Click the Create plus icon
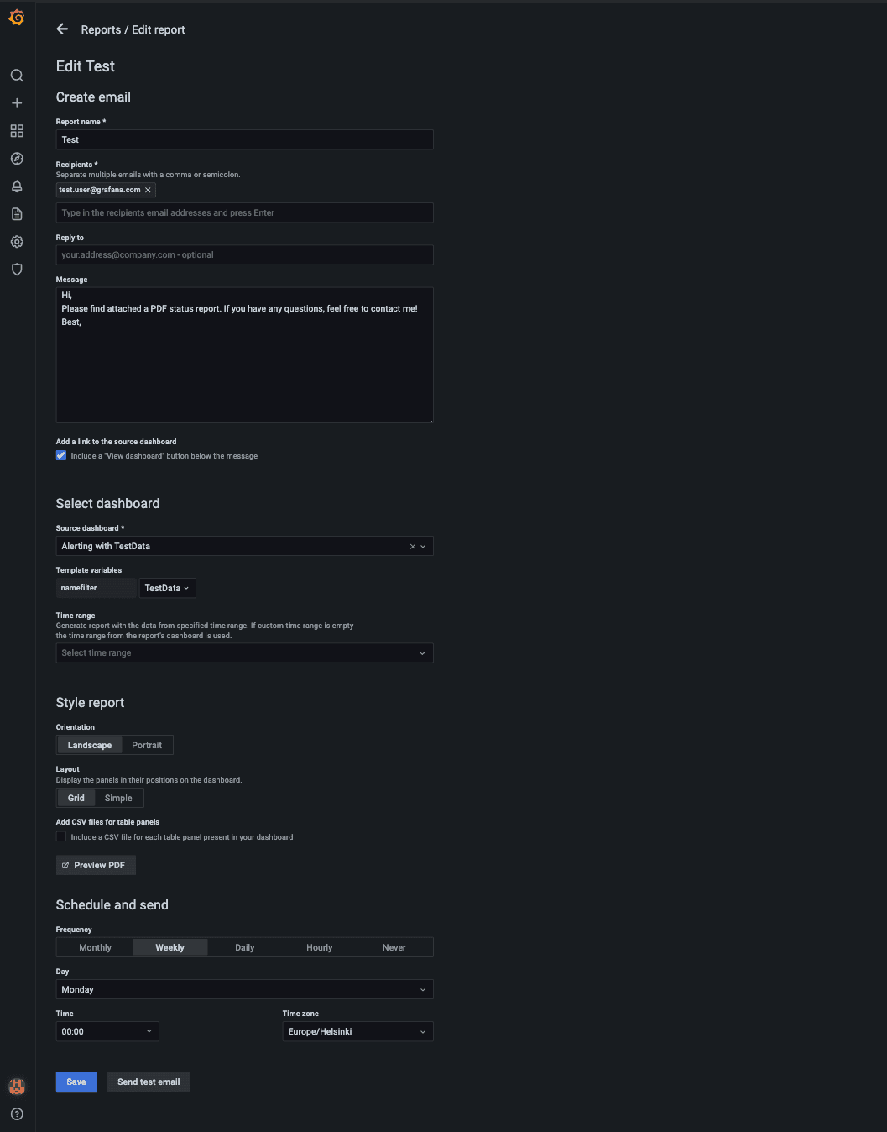887x1132 pixels. (17, 103)
